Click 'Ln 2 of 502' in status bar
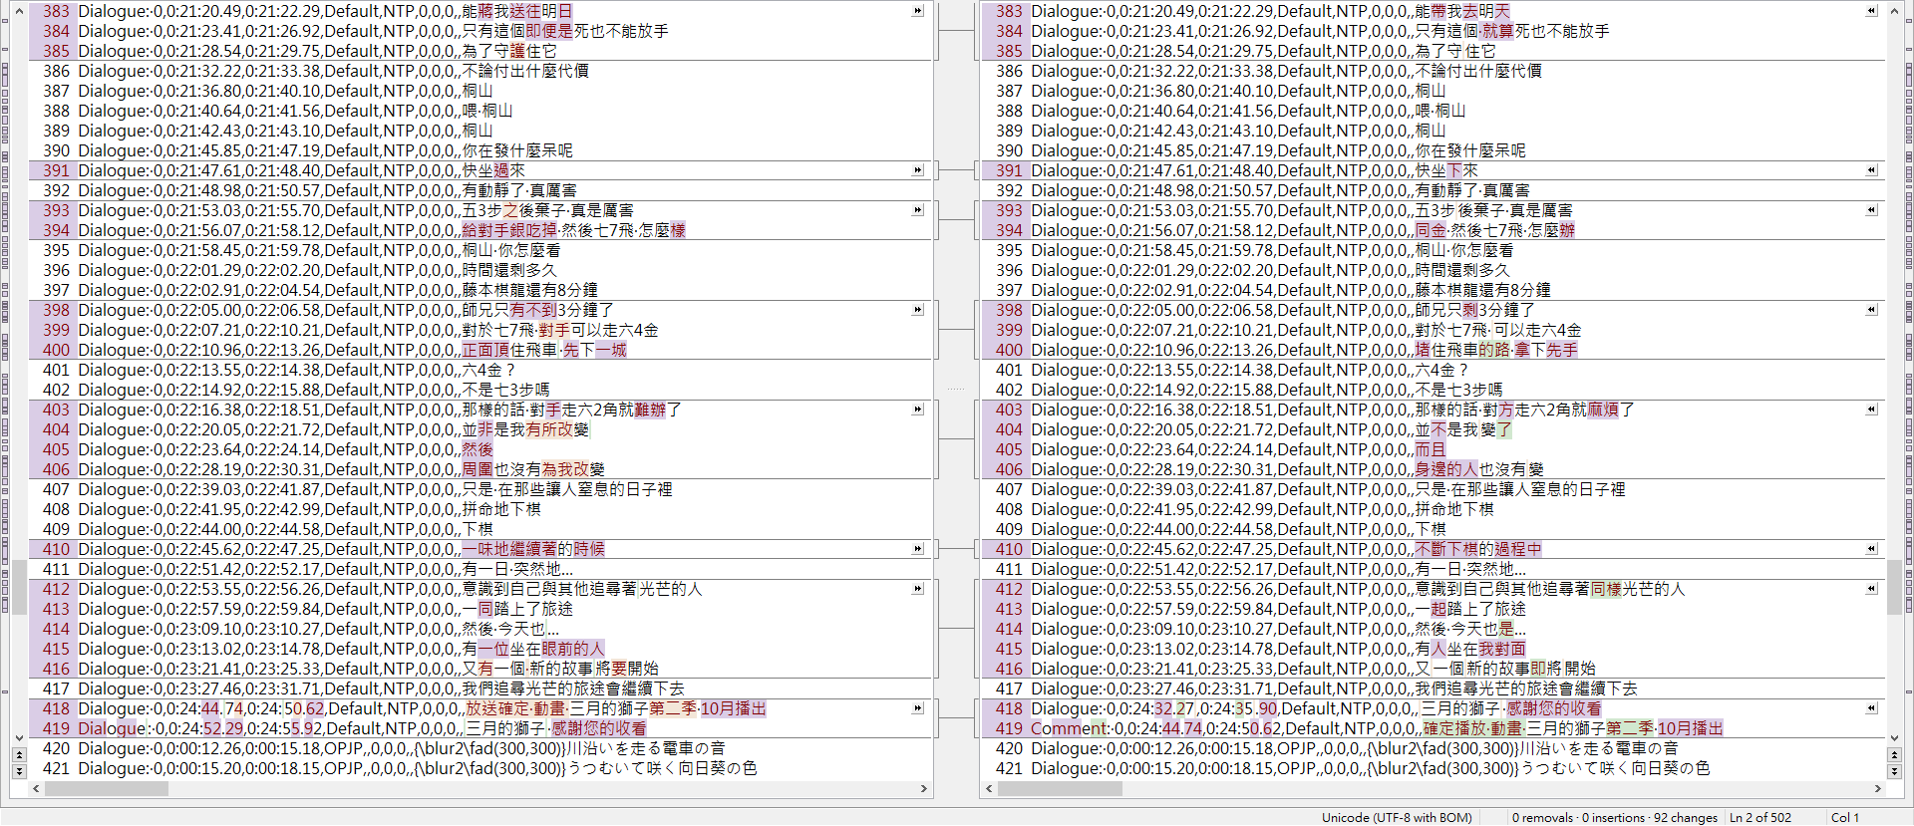 click(1760, 817)
